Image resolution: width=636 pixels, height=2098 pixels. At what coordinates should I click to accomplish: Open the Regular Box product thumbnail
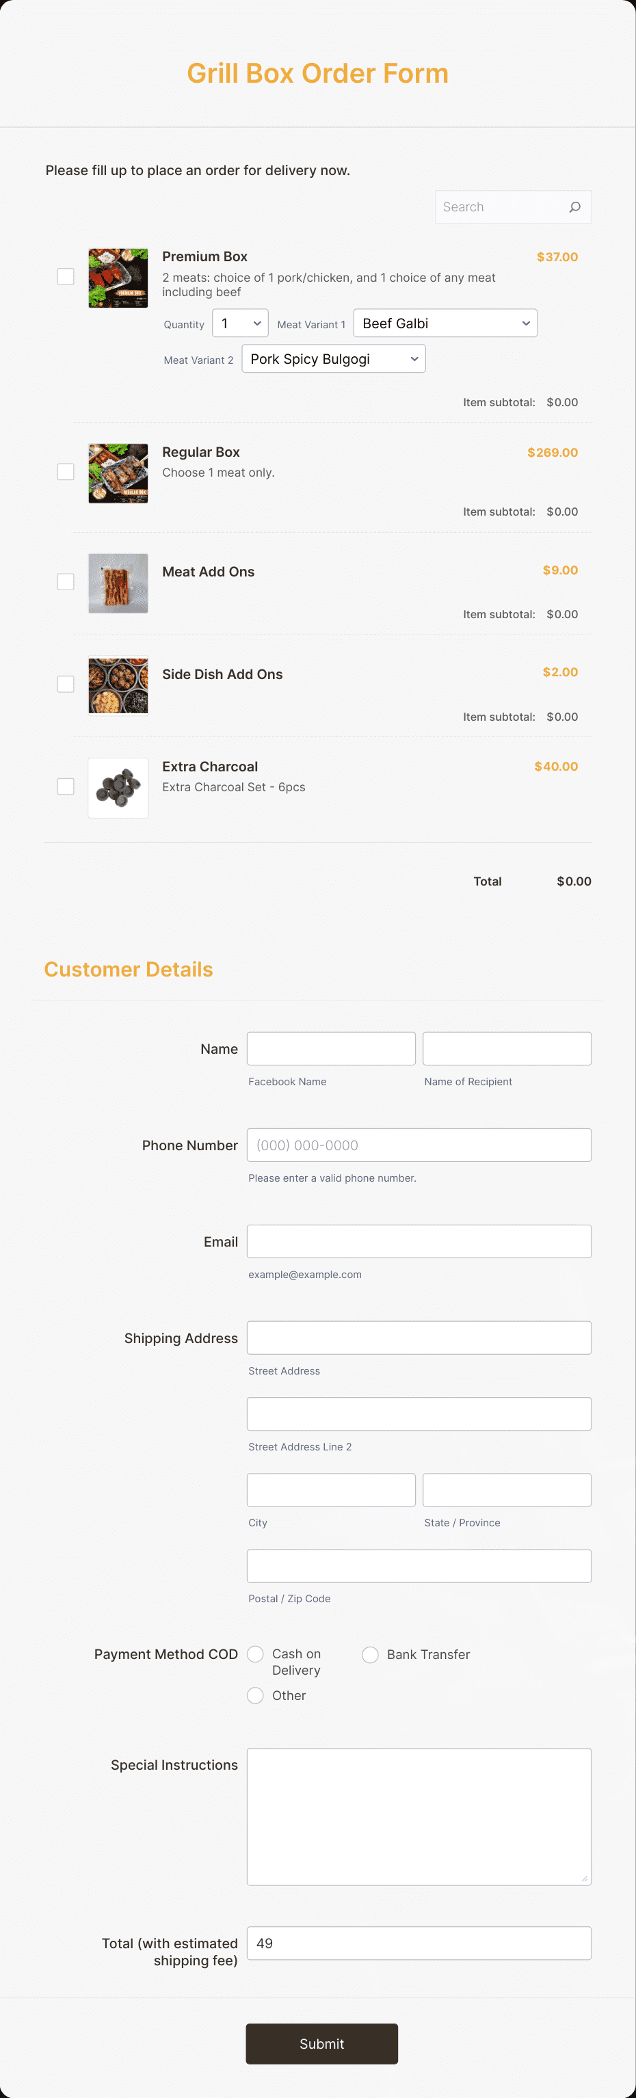coord(118,473)
